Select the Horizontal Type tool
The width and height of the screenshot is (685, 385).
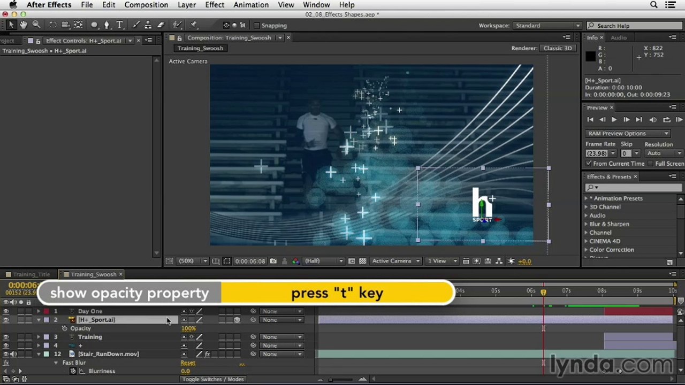coord(120,25)
